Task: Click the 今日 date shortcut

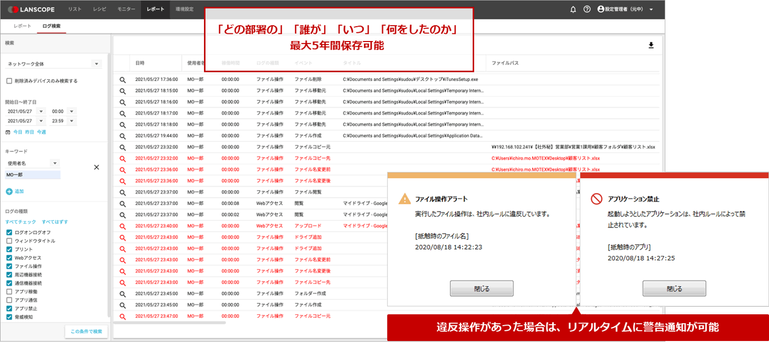Action: (x=18, y=132)
